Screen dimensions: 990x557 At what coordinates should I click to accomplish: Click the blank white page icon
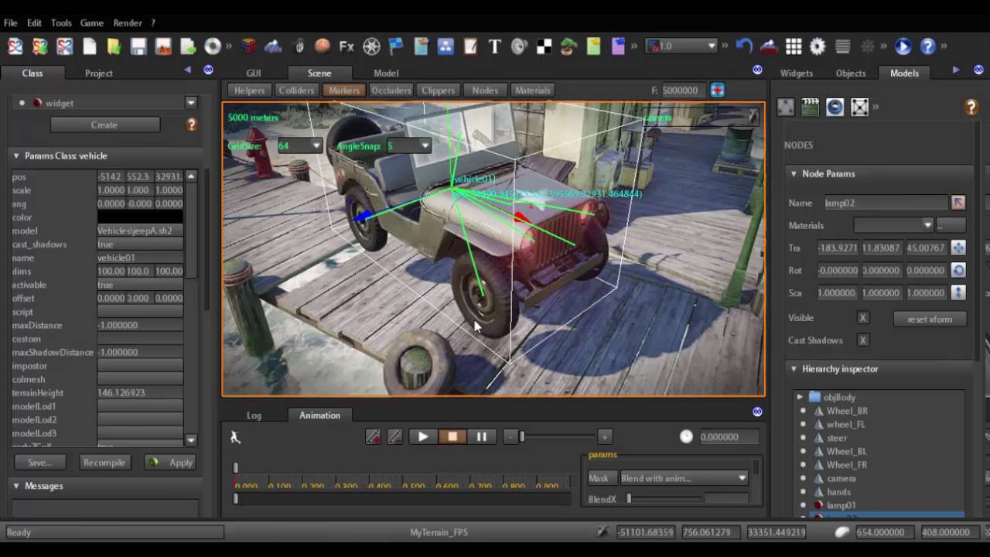(x=90, y=46)
